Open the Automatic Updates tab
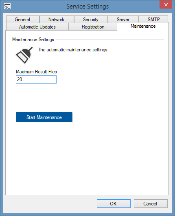This screenshot has height=216, width=175. tap(37, 27)
